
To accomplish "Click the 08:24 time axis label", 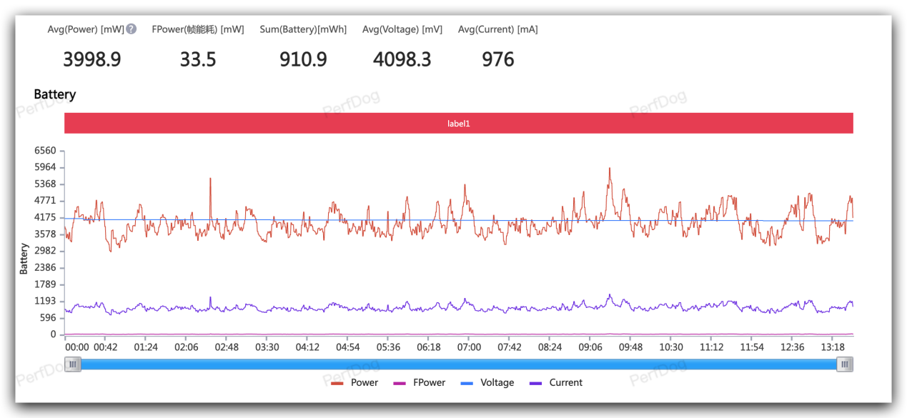I will [550, 347].
